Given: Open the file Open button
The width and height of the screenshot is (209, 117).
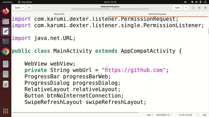Looking at the screenshot, I should (18, 8).
